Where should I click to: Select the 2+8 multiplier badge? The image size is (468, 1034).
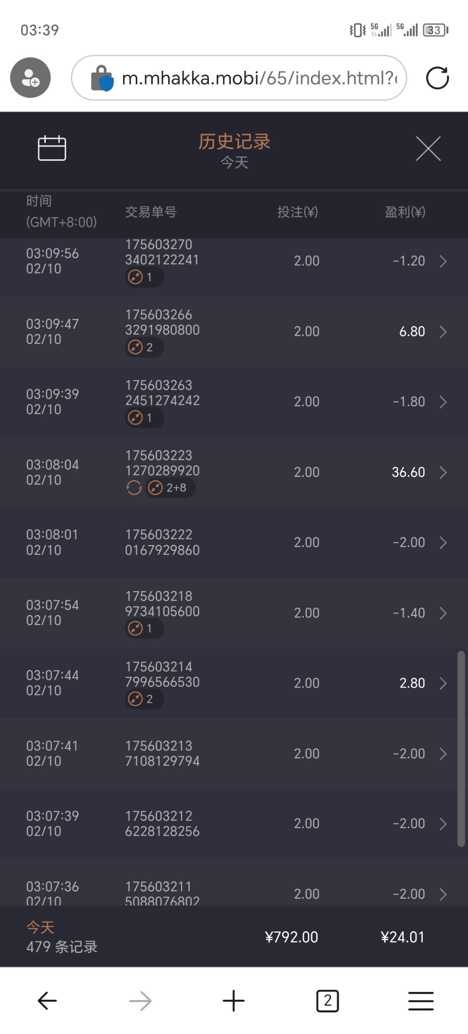(170, 488)
